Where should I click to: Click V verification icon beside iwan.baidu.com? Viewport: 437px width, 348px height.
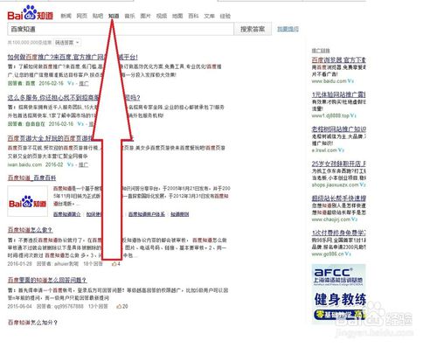click(x=70, y=164)
